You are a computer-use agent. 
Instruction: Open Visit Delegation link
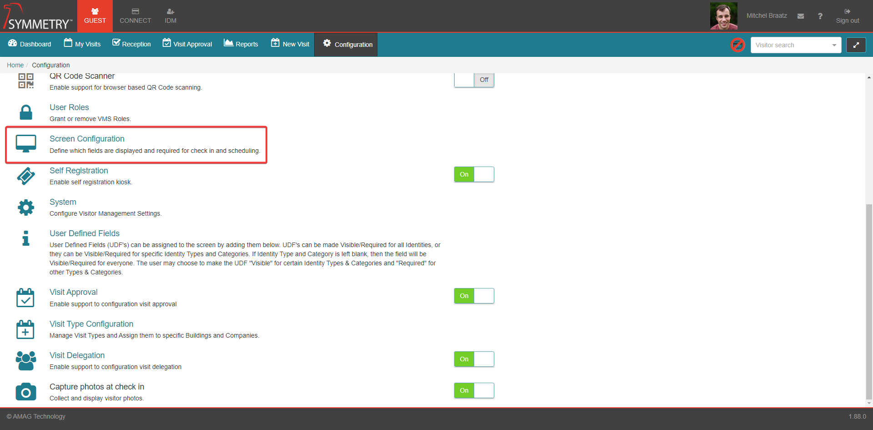(x=77, y=355)
